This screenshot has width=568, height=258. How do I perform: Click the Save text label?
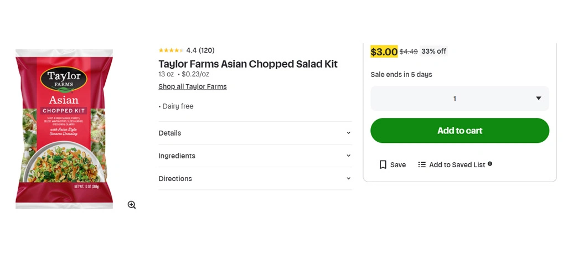pyautogui.click(x=397, y=164)
